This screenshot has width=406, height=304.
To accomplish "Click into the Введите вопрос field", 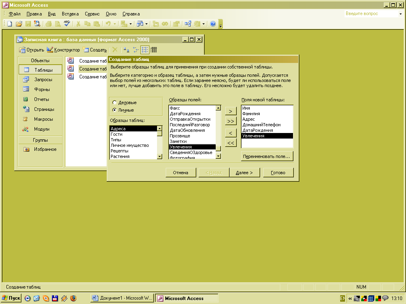I will 371,14.
